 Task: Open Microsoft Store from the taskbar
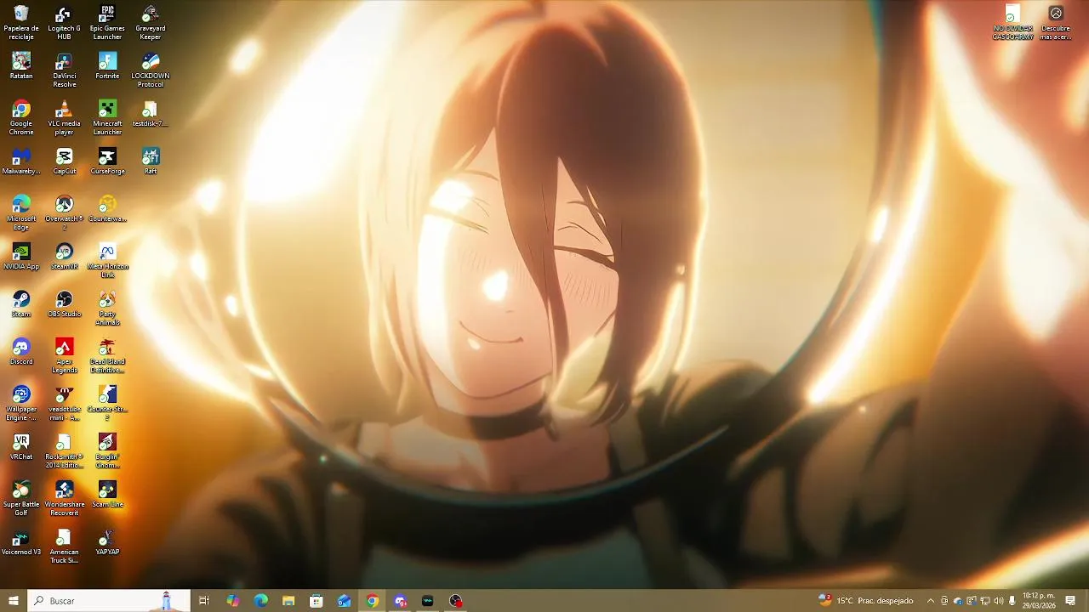pyautogui.click(x=316, y=601)
